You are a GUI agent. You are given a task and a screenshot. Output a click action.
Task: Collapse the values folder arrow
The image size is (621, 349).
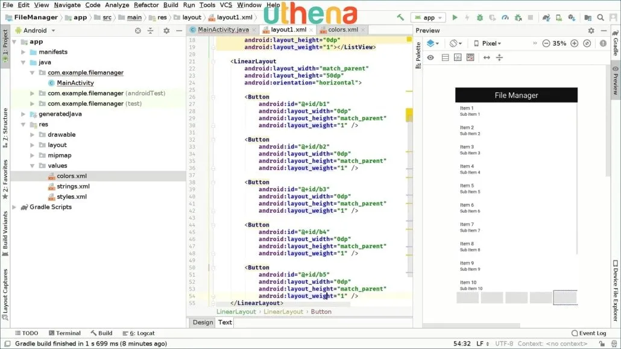point(33,166)
